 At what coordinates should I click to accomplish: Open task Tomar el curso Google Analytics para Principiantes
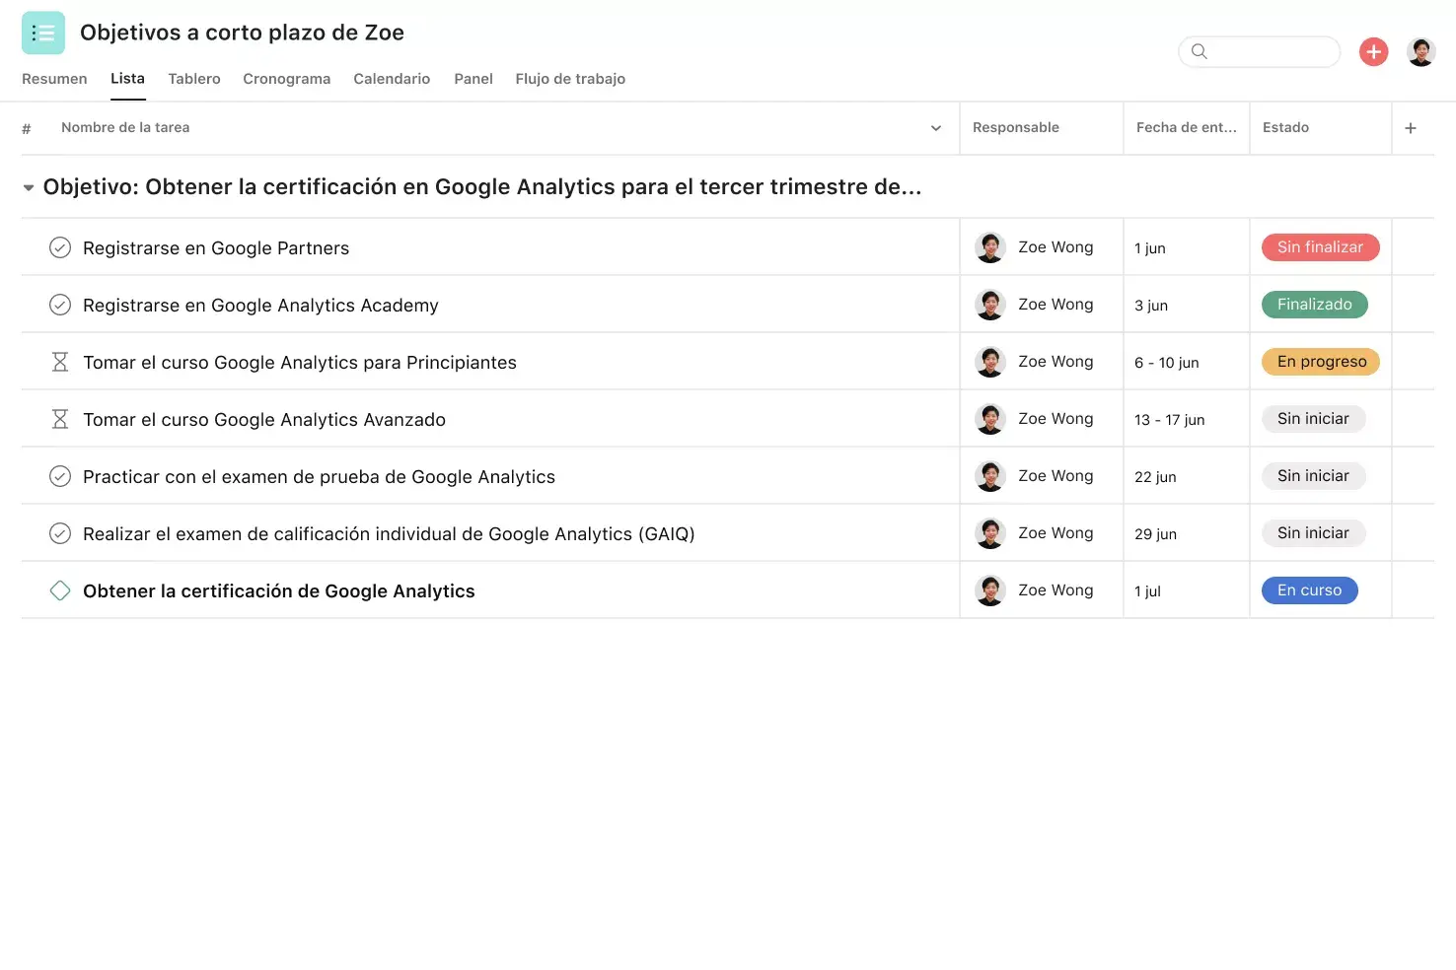click(300, 363)
